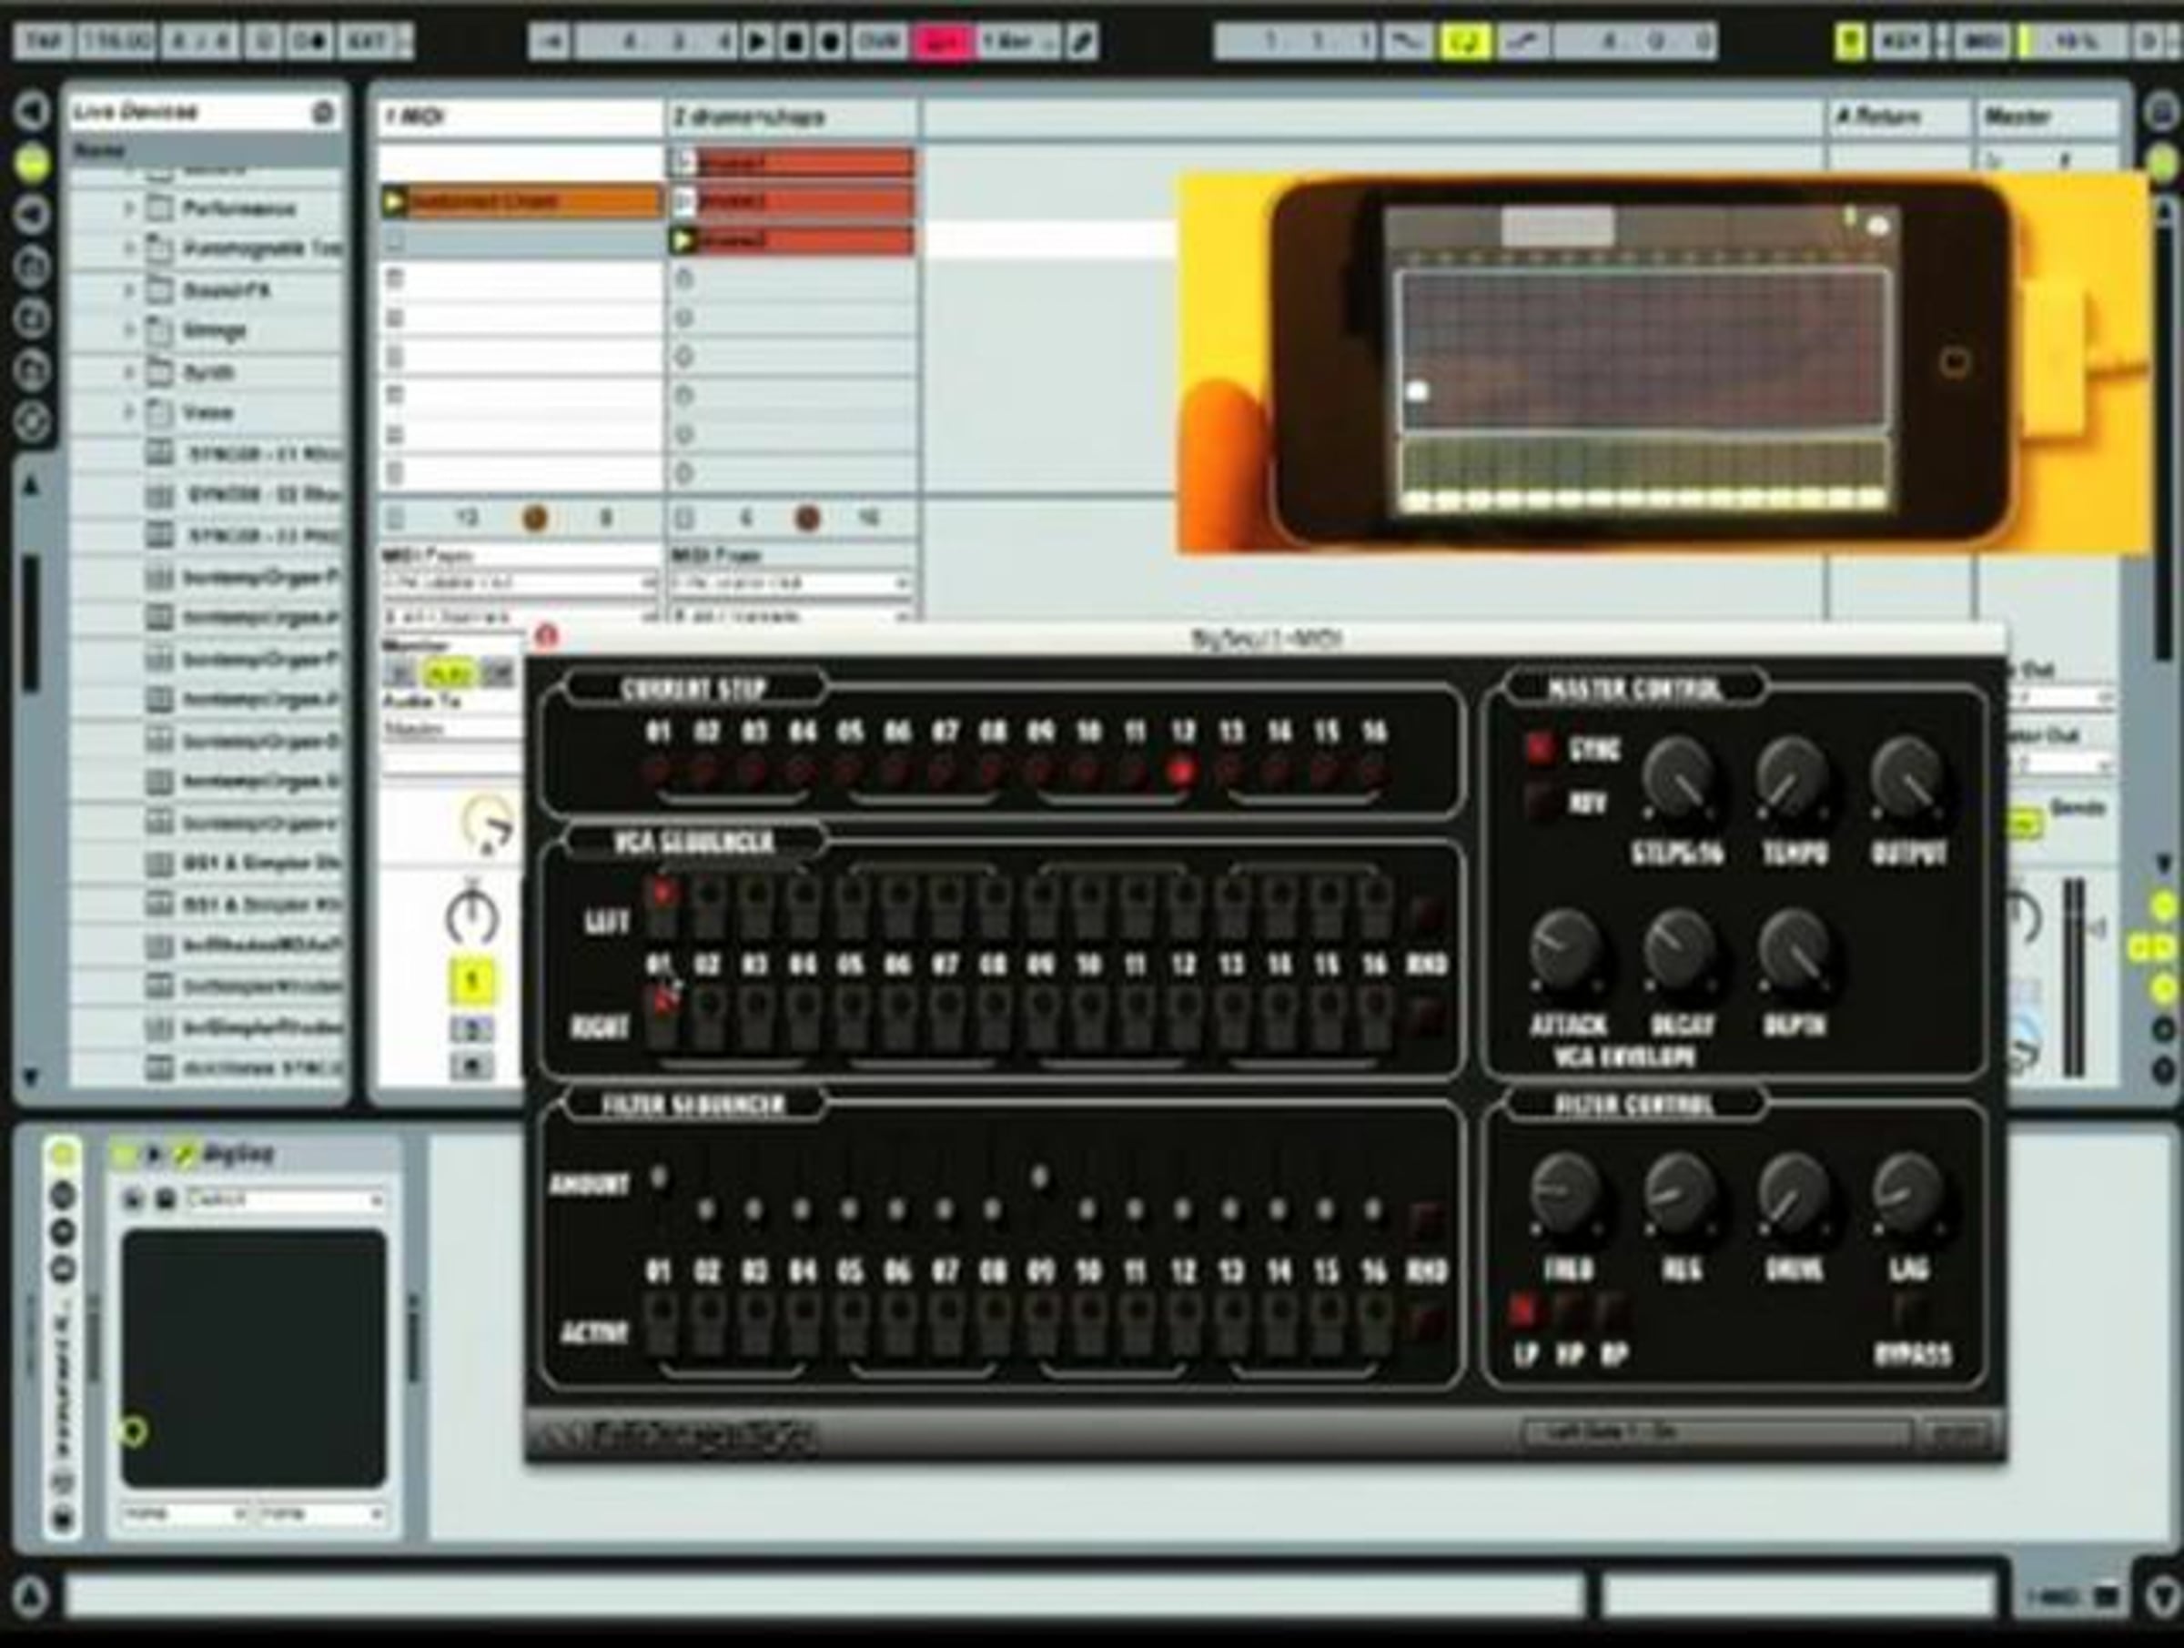The height and width of the screenshot is (1648, 2184).
Task: Select the A Return track header
Action: [x=1898, y=117]
